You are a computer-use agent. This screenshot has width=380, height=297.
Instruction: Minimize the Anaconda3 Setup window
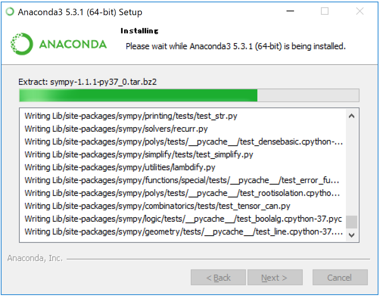pyautogui.click(x=290, y=11)
